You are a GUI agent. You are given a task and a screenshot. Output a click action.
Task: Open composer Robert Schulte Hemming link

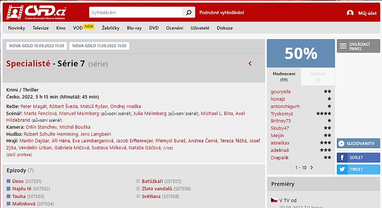(51, 134)
